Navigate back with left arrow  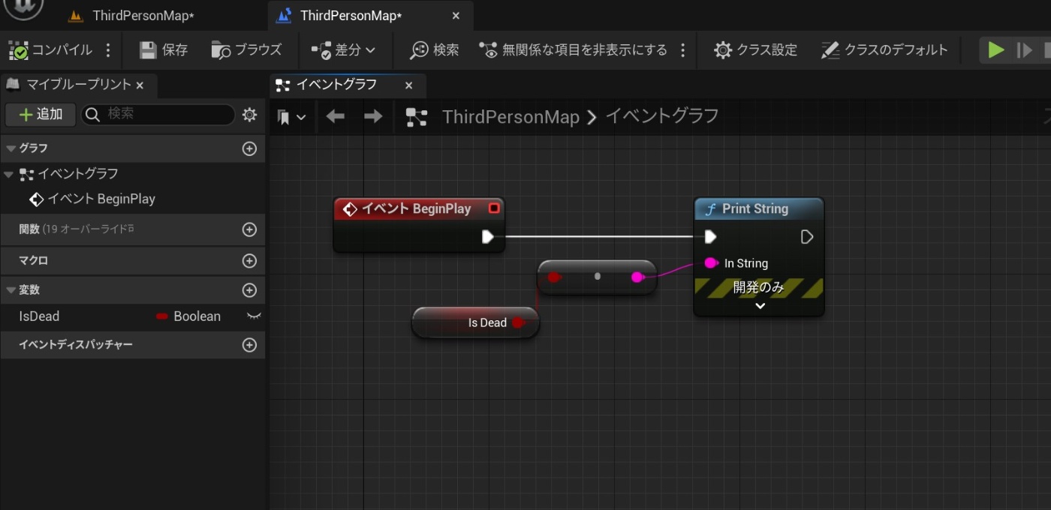point(336,117)
